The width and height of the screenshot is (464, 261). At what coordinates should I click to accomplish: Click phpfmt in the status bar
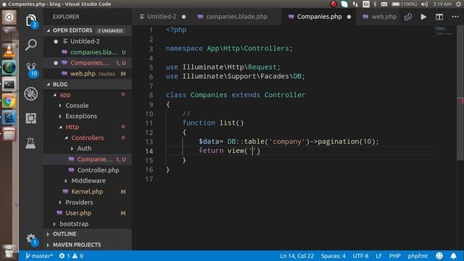(418, 256)
